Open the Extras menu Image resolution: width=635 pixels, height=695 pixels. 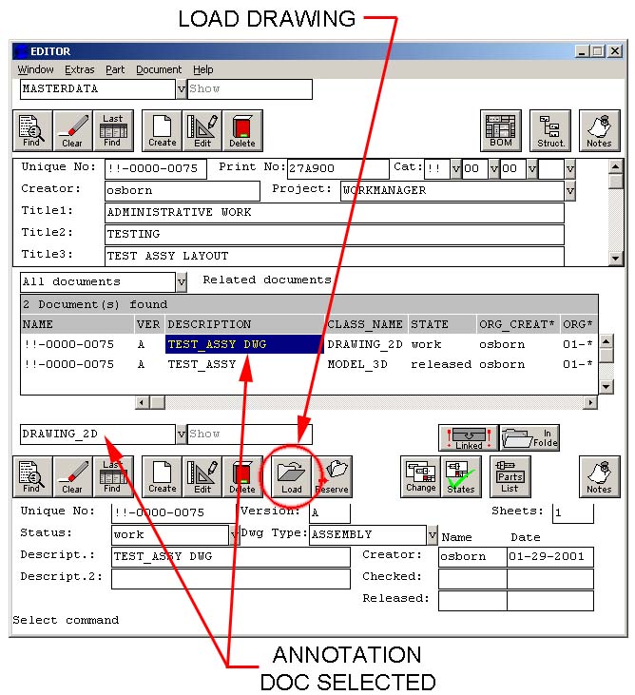coord(80,69)
